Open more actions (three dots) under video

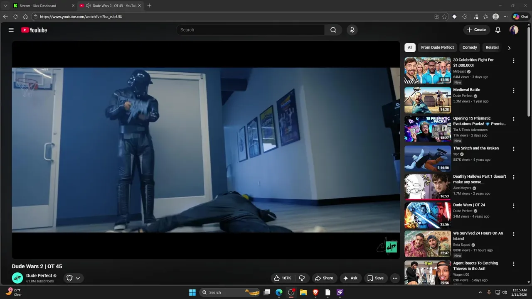(395, 278)
